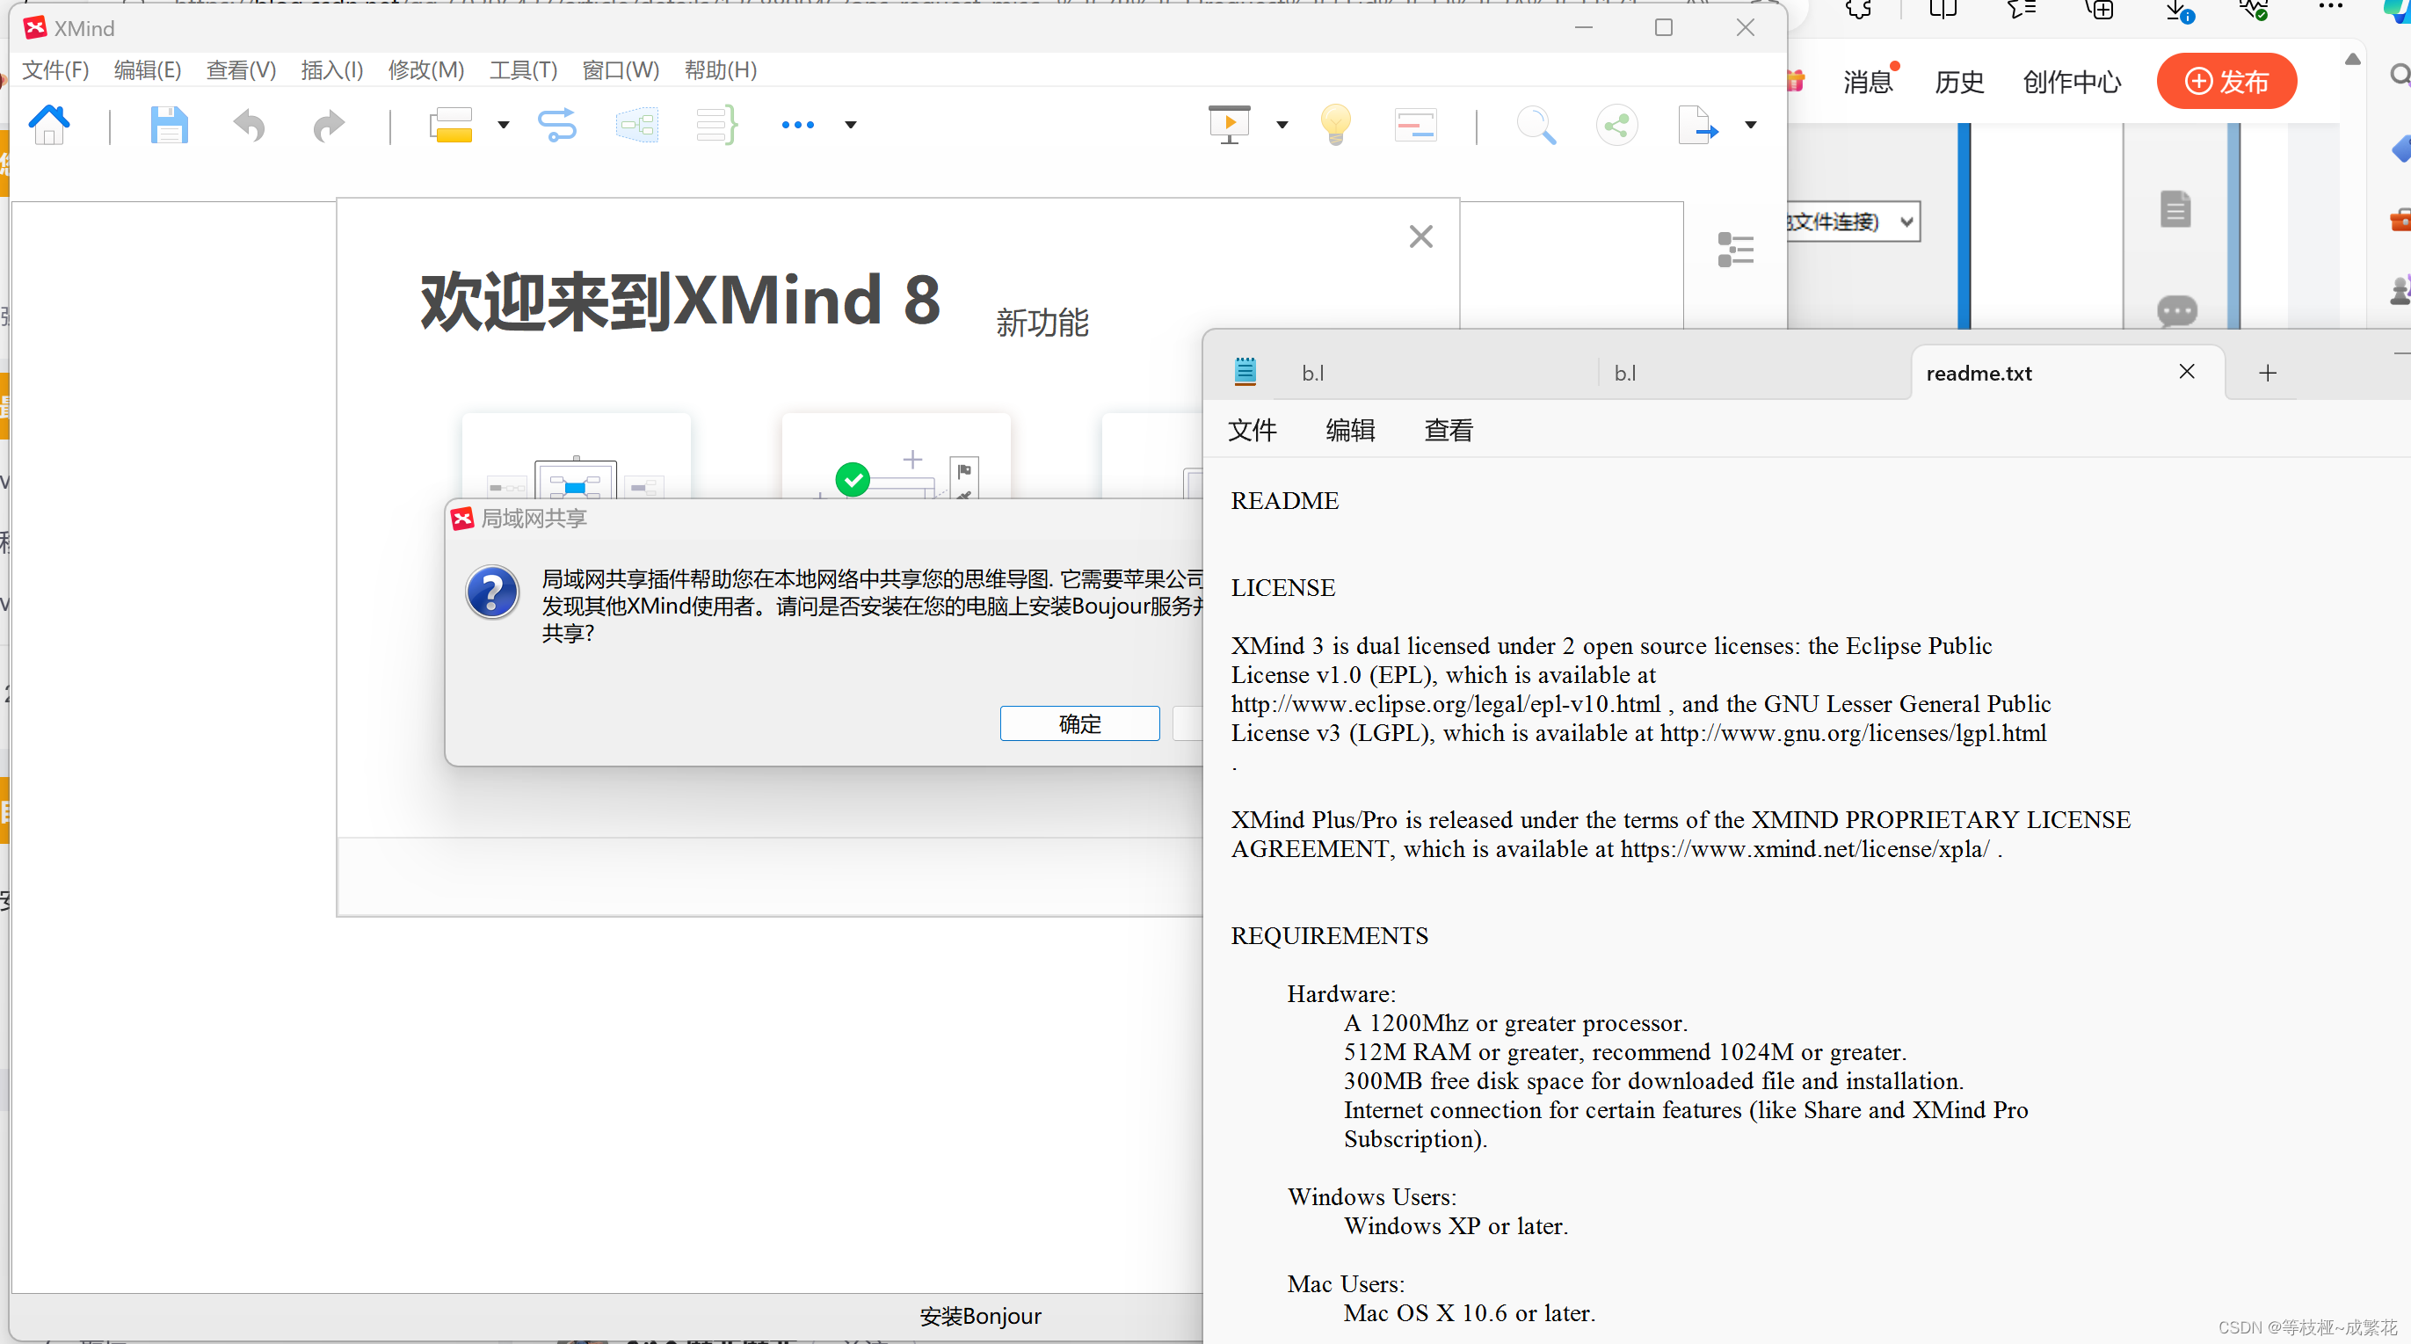Open the 工具(T) menu
This screenshot has width=2411, height=1344.
(x=523, y=70)
